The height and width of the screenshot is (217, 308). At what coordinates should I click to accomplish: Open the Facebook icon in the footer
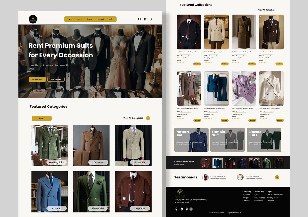pos(181,209)
